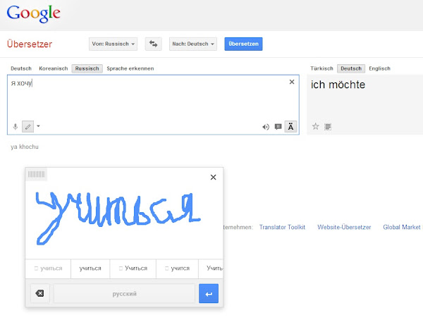Toggle romanization Ä button
This screenshot has width=423, height=320.
[290, 127]
